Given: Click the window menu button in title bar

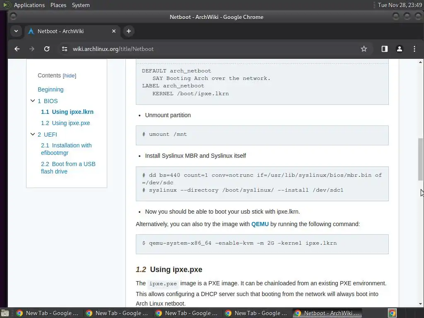Looking at the screenshot, I should click(x=13, y=17).
